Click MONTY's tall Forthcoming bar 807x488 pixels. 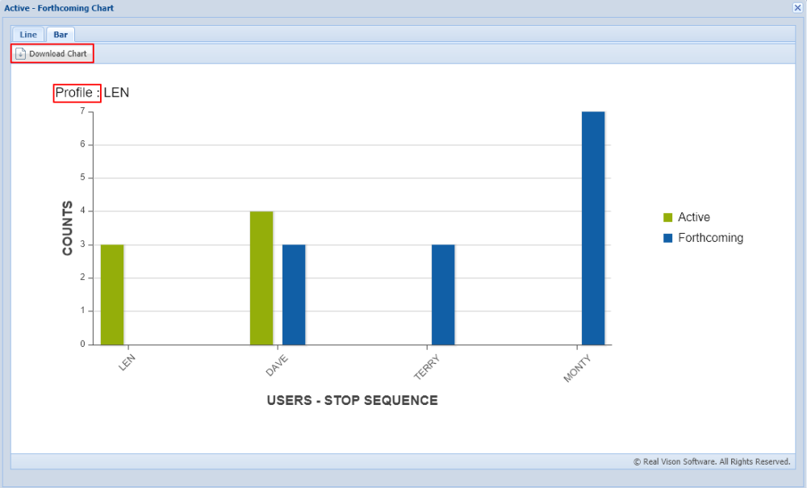coord(593,227)
